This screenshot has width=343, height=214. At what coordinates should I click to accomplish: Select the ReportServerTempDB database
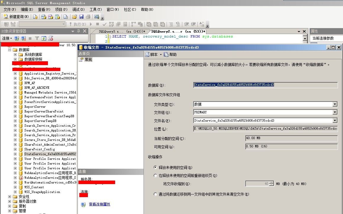(41, 121)
